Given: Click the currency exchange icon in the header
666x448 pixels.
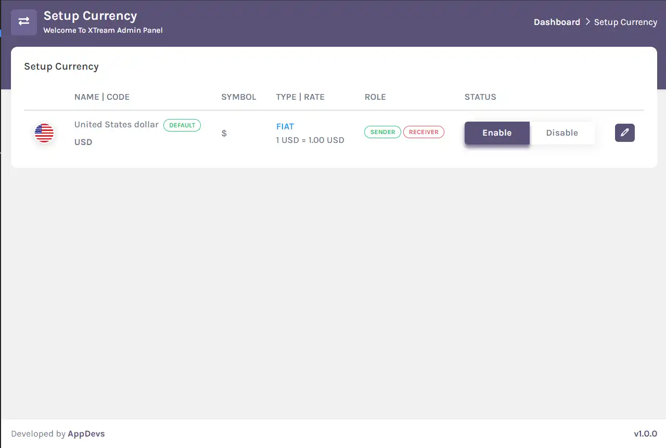Looking at the screenshot, I should click(23, 22).
